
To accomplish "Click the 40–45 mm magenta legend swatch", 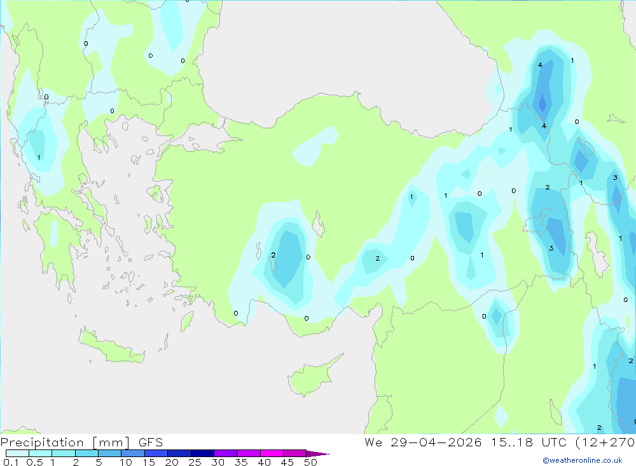I will point(272,453).
